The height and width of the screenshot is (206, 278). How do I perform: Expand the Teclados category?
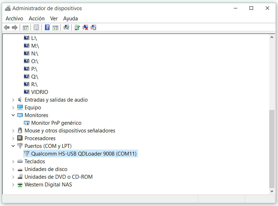coord(13,162)
